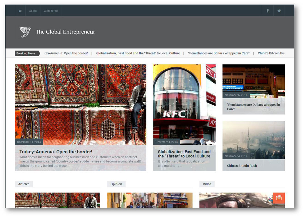Click the excerpt beginning 'What does it mean for neighboring'
The width and height of the screenshot is (304, 217).
coord(80,161)
